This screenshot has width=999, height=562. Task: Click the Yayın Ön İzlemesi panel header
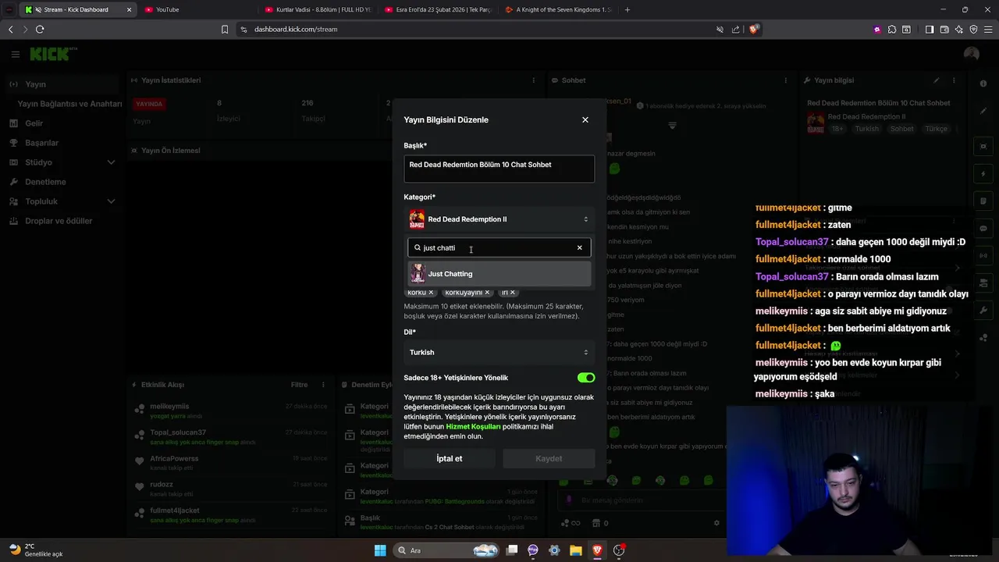tap(170, 151)
